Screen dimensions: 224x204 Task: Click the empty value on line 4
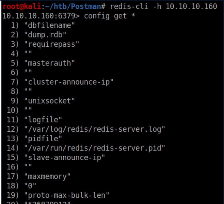[x=28, y=54]
